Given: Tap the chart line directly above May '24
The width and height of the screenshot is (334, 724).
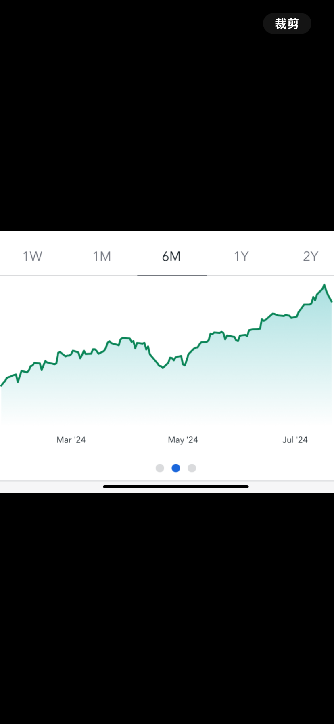Looking at the screenshot, I should 183,364.
